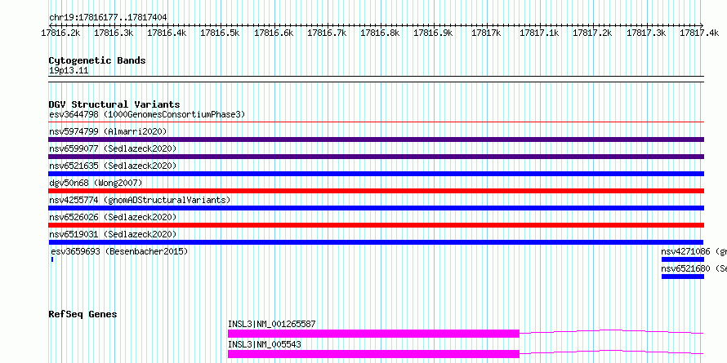Click the short blue nsv4271086 bar
727x363 pixels.
[x=683, y=259]
